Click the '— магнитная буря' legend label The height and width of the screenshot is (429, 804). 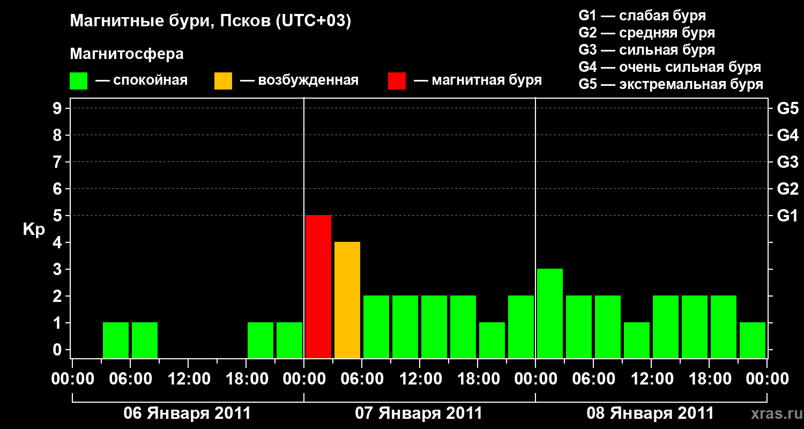point(478,80)
